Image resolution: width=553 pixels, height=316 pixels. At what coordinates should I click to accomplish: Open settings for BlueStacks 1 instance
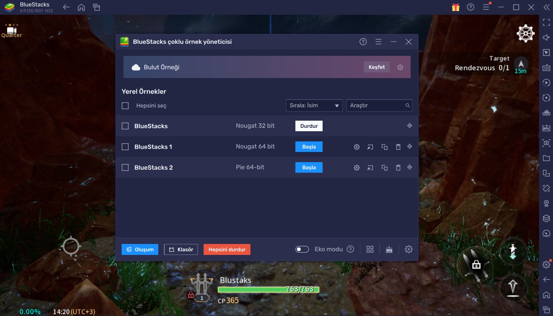(357, 147)
